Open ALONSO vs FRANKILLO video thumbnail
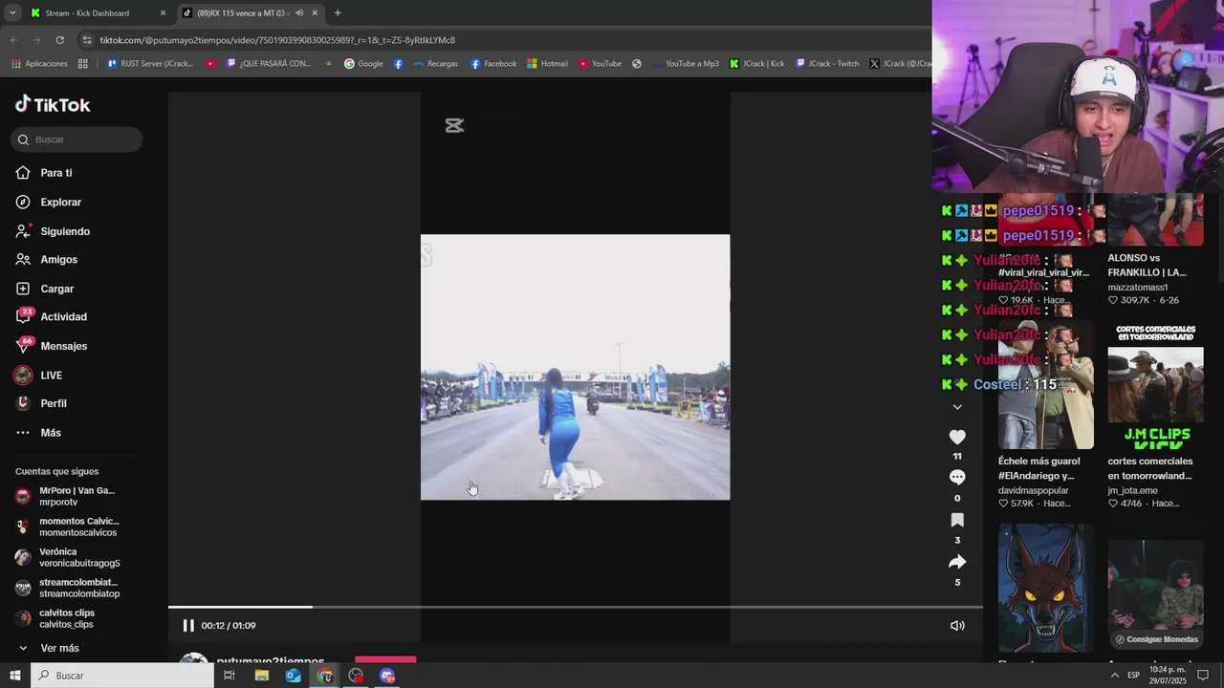 click(x=1155, y=220)
